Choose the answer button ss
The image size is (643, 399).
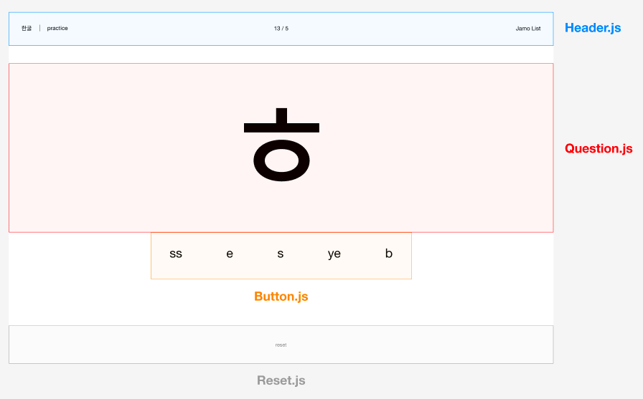176,254
